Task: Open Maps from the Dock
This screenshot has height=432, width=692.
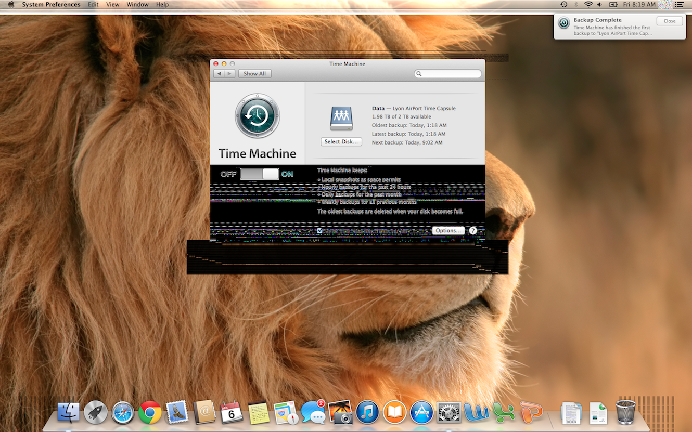Action: (286, 412)
